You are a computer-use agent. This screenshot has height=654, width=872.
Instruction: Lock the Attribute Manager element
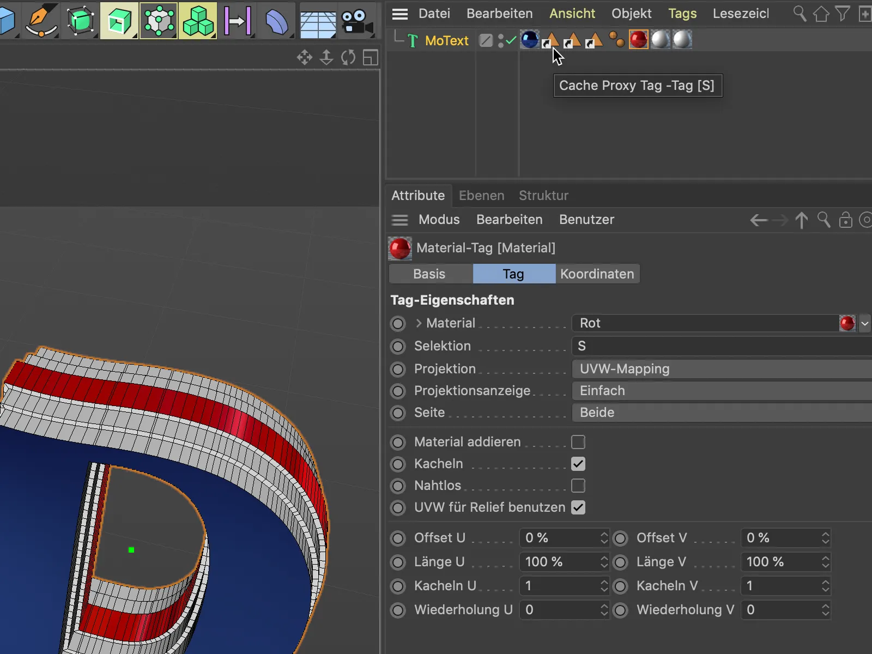[845, 220]
